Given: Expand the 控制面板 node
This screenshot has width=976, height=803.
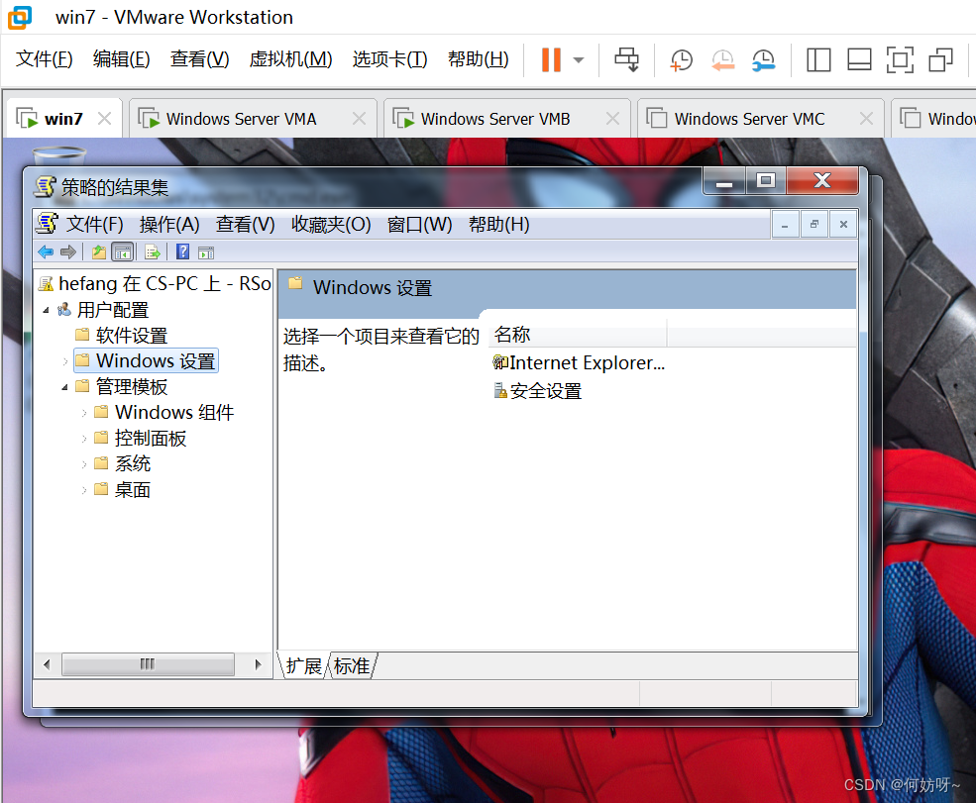Looking at the screenshot, I should (x=84, y=439).
